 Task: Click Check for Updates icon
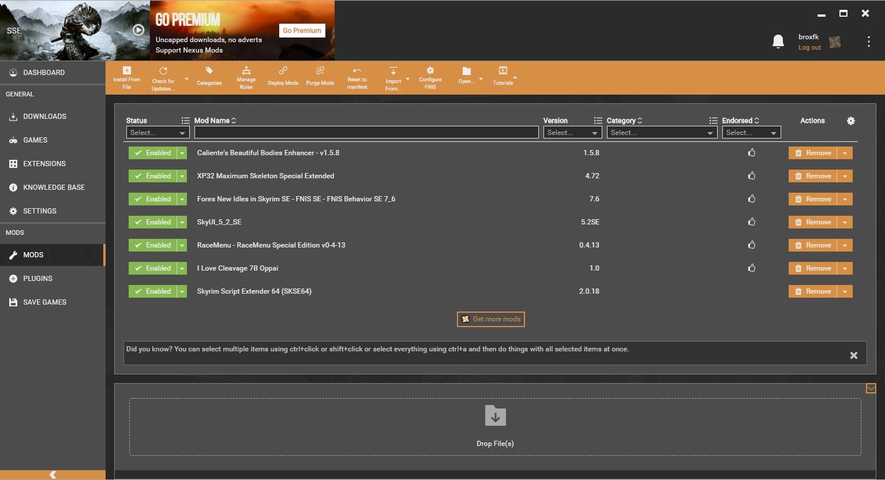pos(163,70)
